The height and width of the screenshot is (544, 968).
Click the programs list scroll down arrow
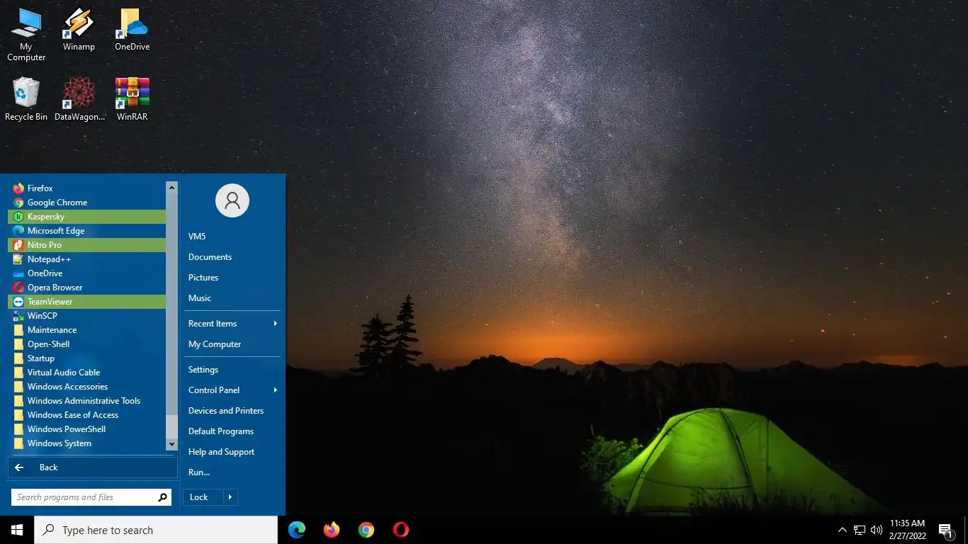pos(171,444)
